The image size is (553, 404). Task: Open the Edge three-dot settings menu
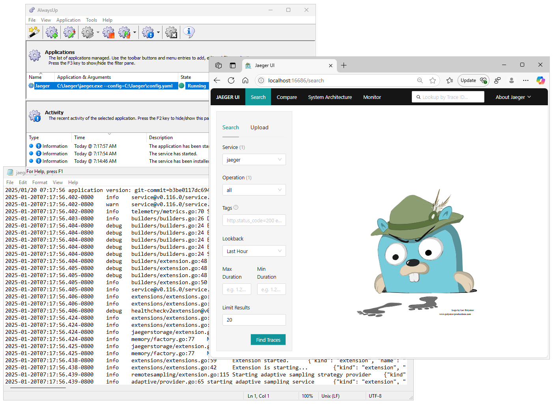click(526, 80)
